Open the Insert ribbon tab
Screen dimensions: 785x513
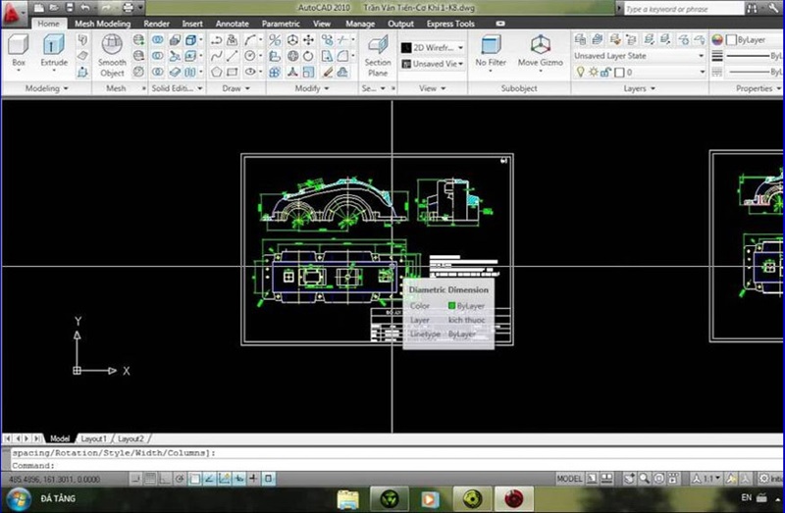point(192,24)
